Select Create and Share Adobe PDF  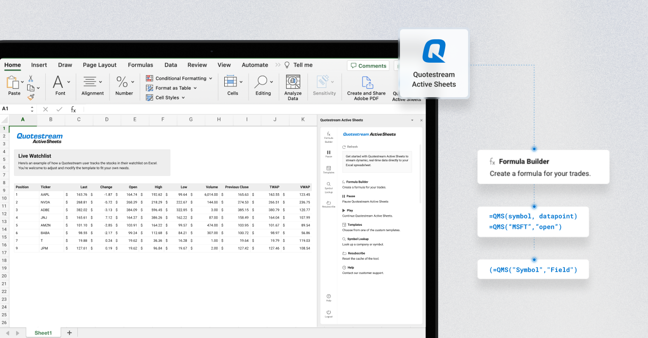[366, 86]
